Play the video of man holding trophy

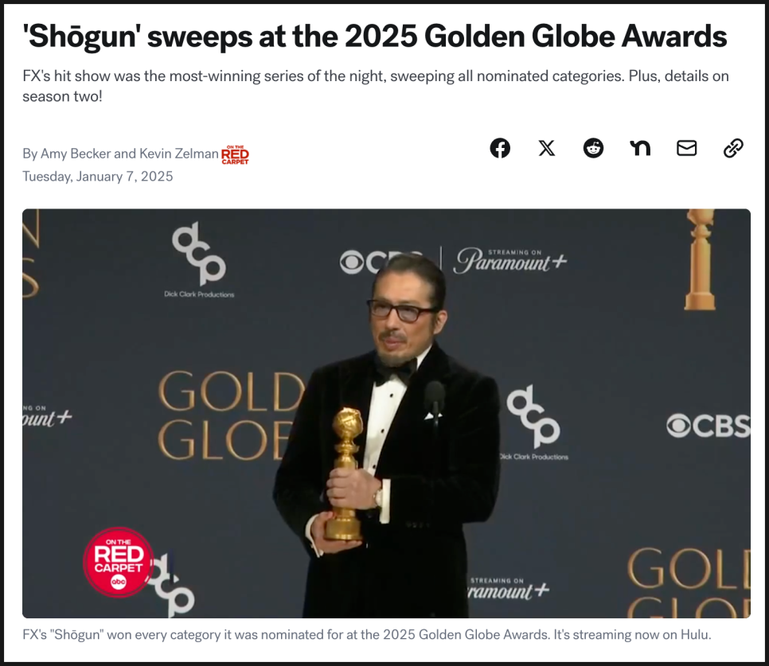coord(386,413)
